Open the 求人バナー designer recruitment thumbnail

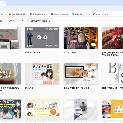tap(42, 74)
